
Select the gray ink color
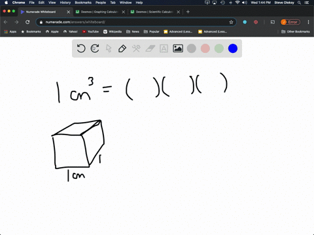(x=192, y=48)
